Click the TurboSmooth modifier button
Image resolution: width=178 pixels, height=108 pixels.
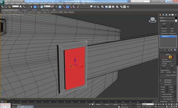pyautogui.click(x=164, y=33)
